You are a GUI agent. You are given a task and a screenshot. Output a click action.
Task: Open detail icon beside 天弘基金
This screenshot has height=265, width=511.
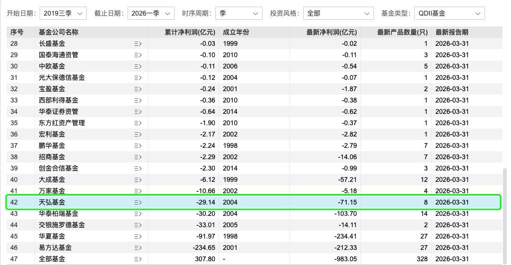[138, 203]
